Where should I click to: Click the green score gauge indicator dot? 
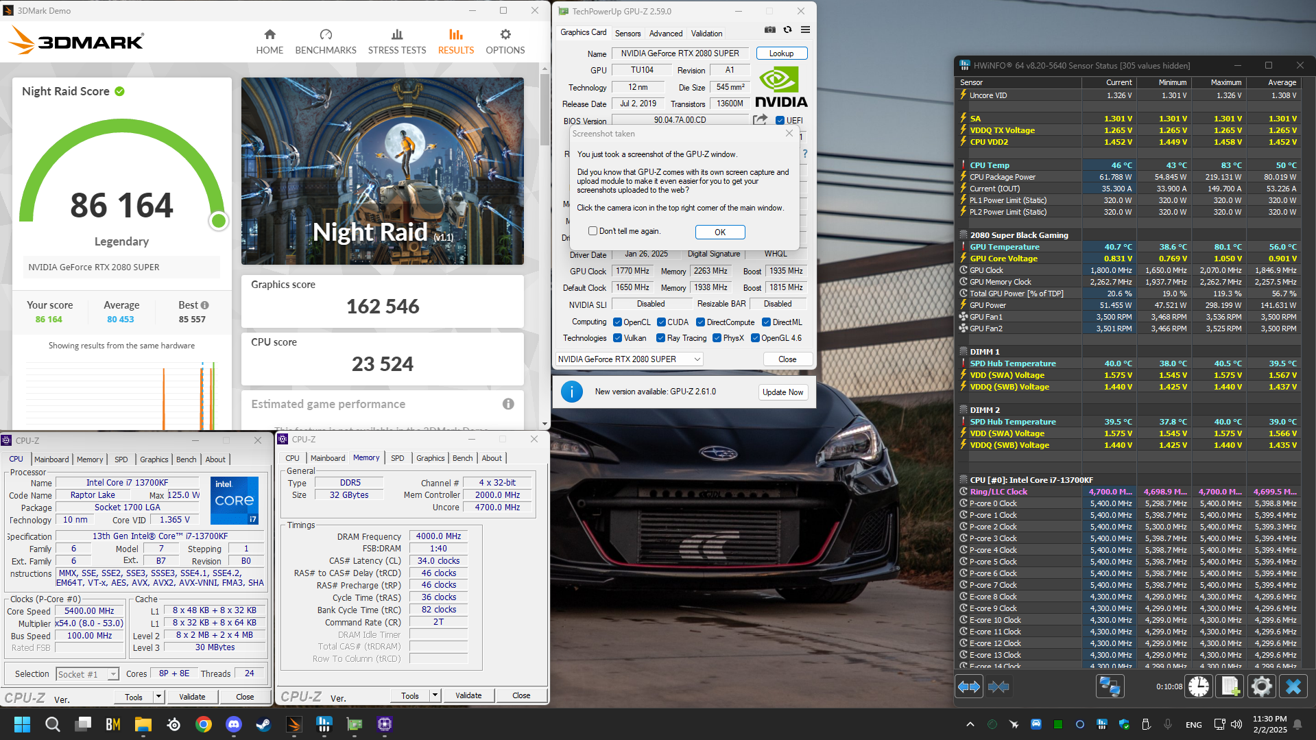tap(219, 221)
